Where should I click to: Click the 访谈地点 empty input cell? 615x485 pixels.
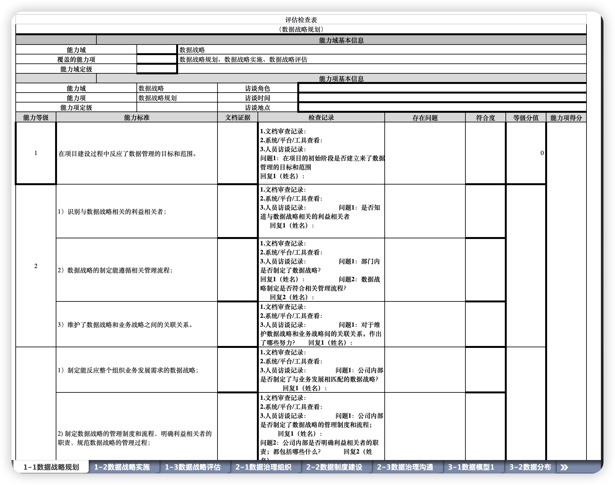point(442,107)
